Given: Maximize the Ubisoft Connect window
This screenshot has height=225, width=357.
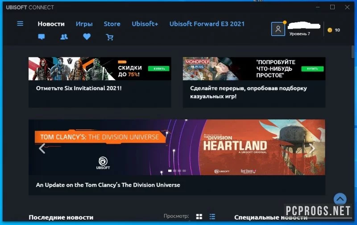Looking at the screenshot, I should coord(332,7).
